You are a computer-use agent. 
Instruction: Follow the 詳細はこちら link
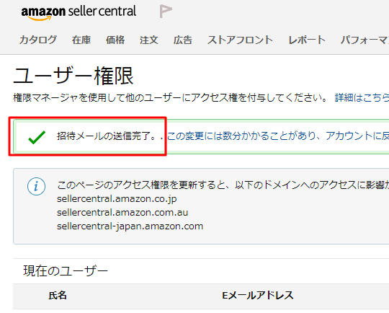point(362,97)
